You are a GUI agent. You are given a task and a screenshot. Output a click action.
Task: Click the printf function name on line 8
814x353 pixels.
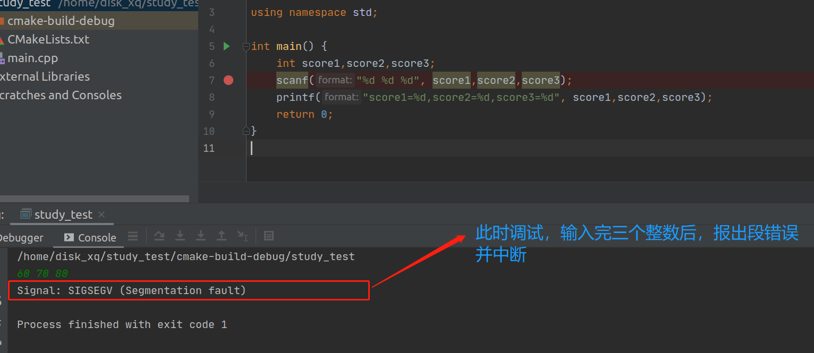click(x=295, y=97)
